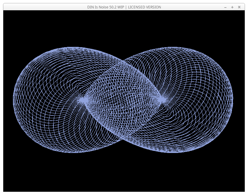Click the mesh interior of the right lobe

coord(201,100)
